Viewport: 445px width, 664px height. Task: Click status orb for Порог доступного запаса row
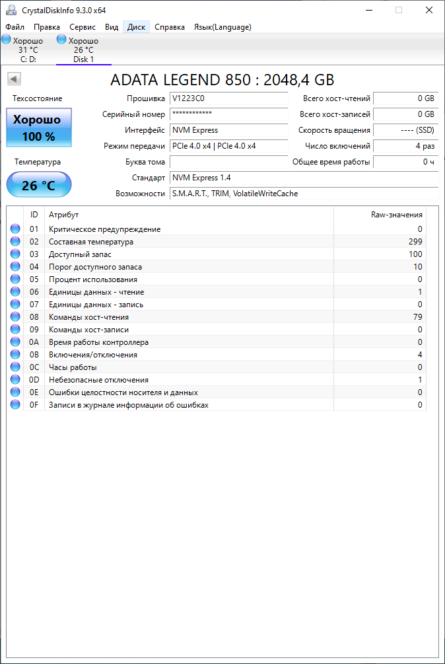(15, 267)
